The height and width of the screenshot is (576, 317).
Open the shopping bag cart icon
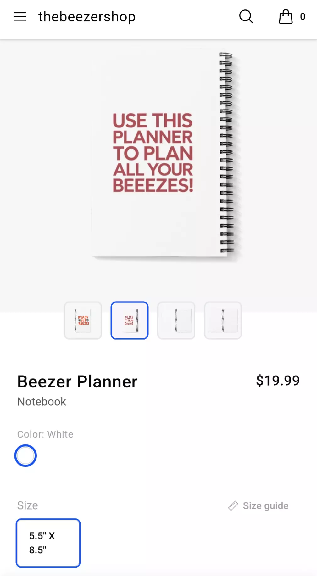286,16
